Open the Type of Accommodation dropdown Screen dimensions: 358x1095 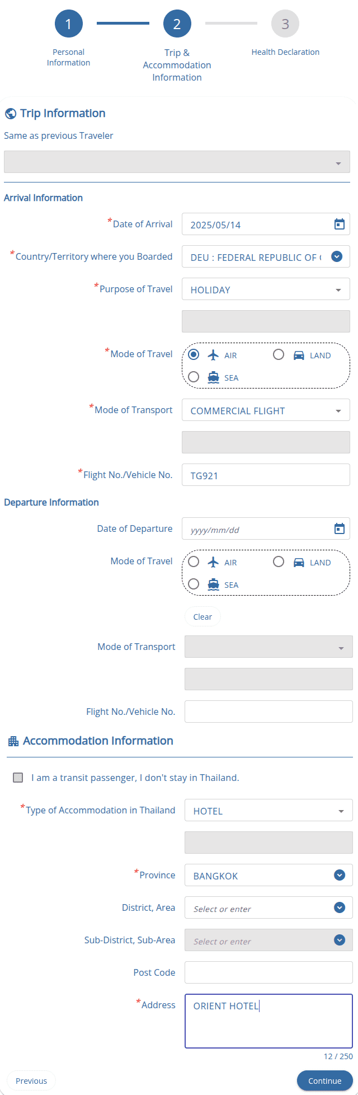(x=268, y=811)
